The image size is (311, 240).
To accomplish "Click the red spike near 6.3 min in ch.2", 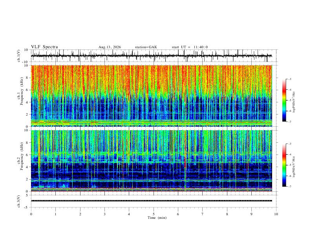I will [185, 162].
